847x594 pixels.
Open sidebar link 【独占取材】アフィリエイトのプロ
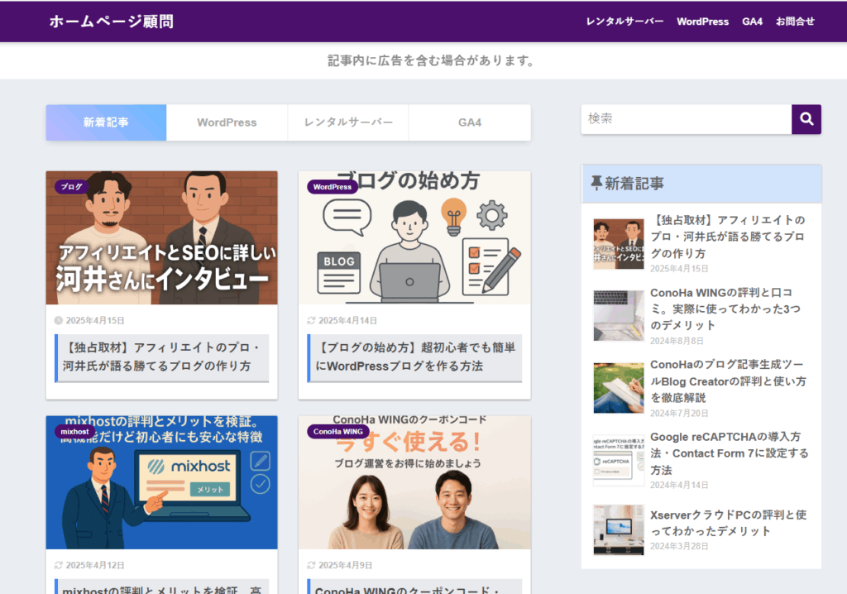click(728, 237)
